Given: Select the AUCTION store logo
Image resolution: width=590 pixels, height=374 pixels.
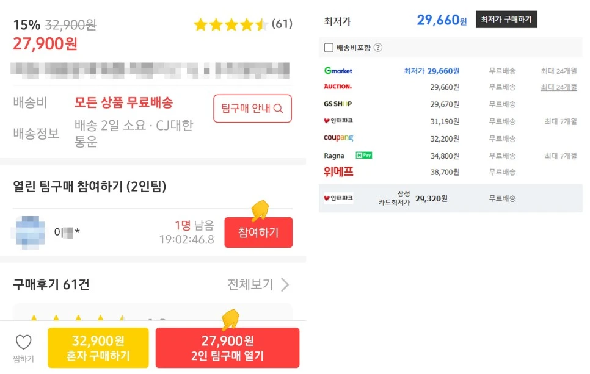Looking at the screenshot, I should coord(338,87).
